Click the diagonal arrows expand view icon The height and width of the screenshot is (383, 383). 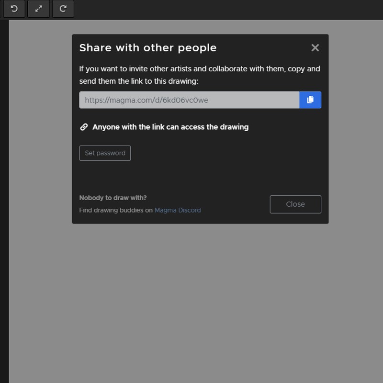click(38, 9)
